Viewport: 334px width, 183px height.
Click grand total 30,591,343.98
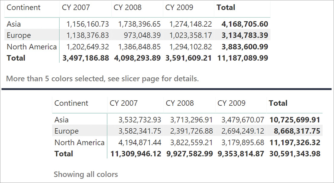295,154
